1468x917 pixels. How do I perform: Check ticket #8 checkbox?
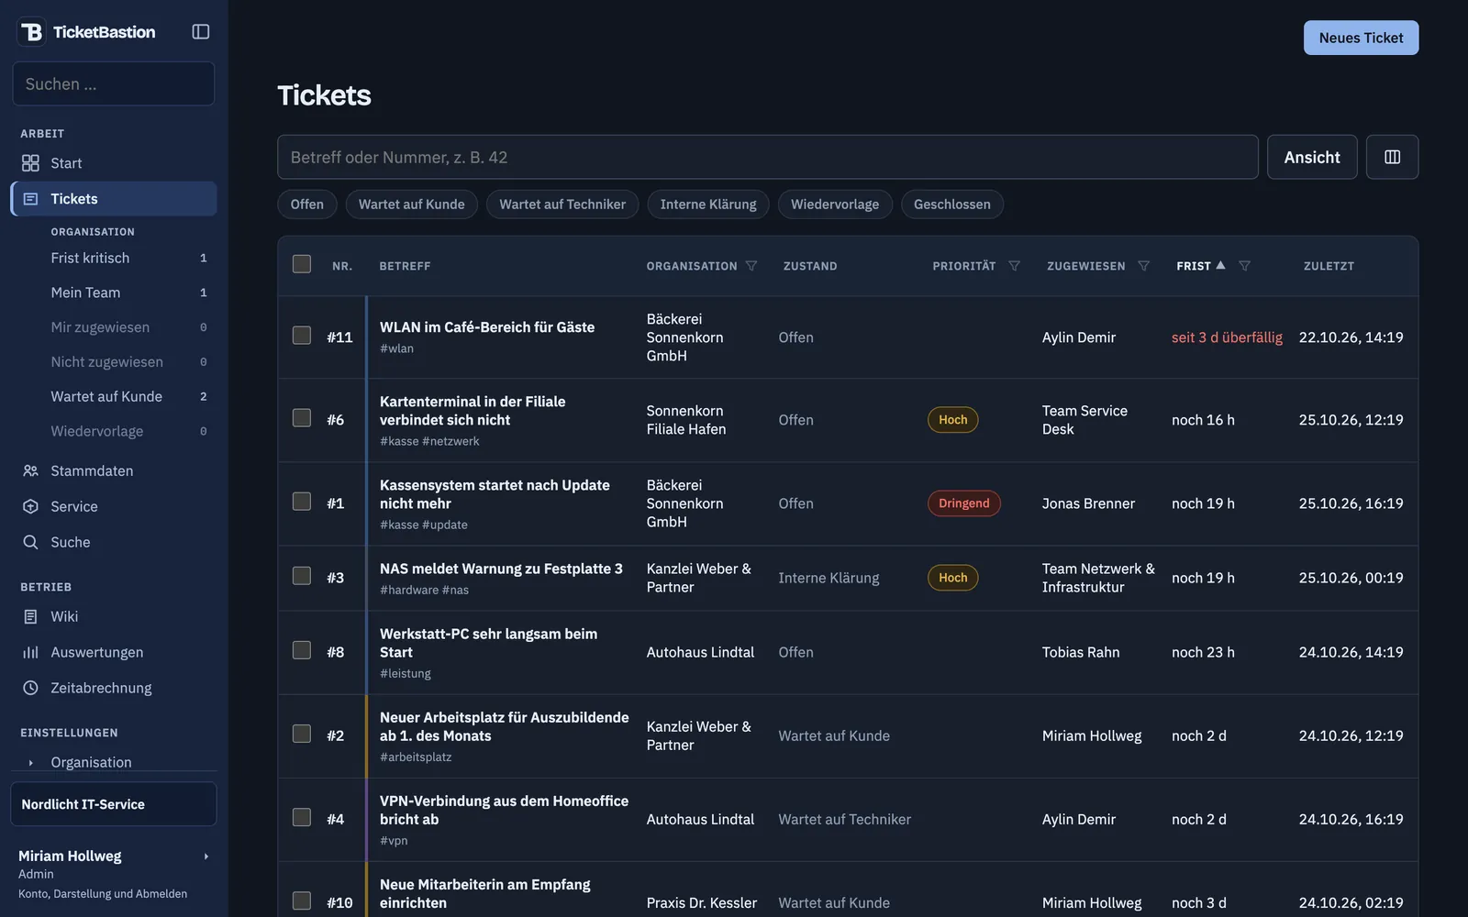click(302, 650)
